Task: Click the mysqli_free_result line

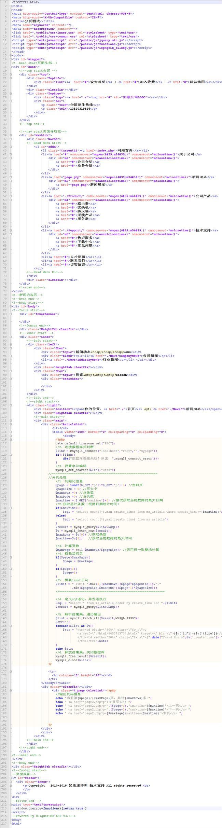Action: tap(81, 656)
